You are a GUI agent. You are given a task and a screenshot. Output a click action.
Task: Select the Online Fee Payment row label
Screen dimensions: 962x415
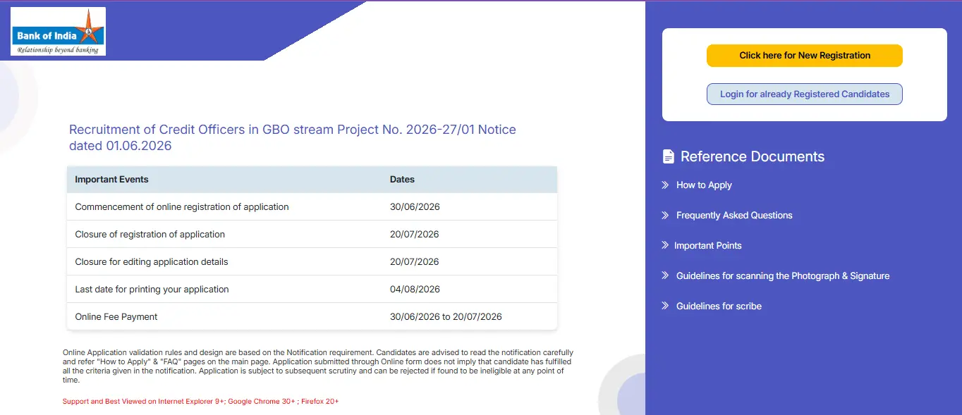coord(116,316)
